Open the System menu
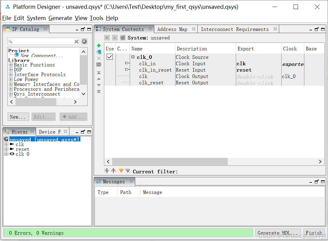 pyautogui.click(x=36, y=18)
